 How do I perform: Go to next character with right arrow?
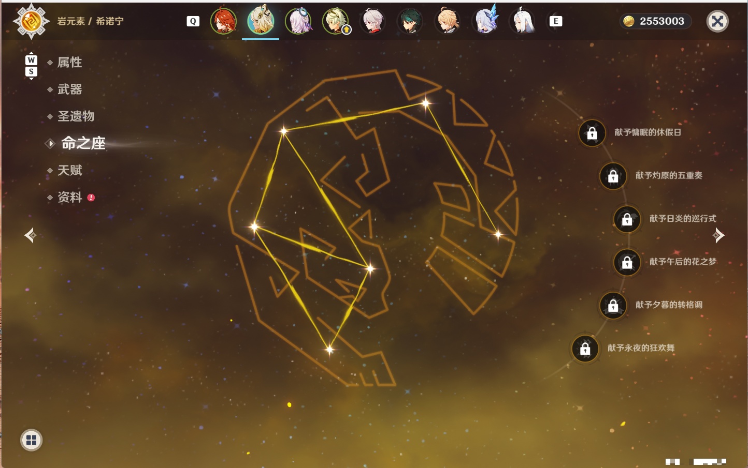pos(718,235)
